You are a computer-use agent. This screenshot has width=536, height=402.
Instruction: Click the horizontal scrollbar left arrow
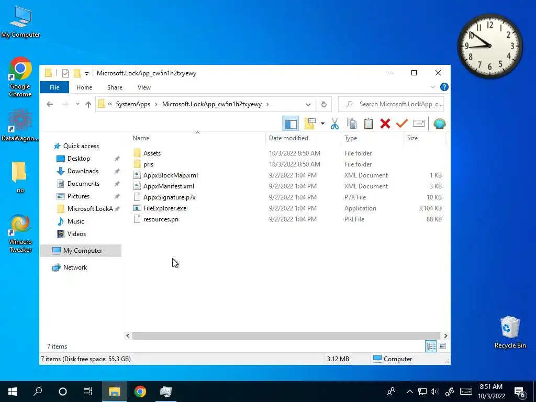128,336
